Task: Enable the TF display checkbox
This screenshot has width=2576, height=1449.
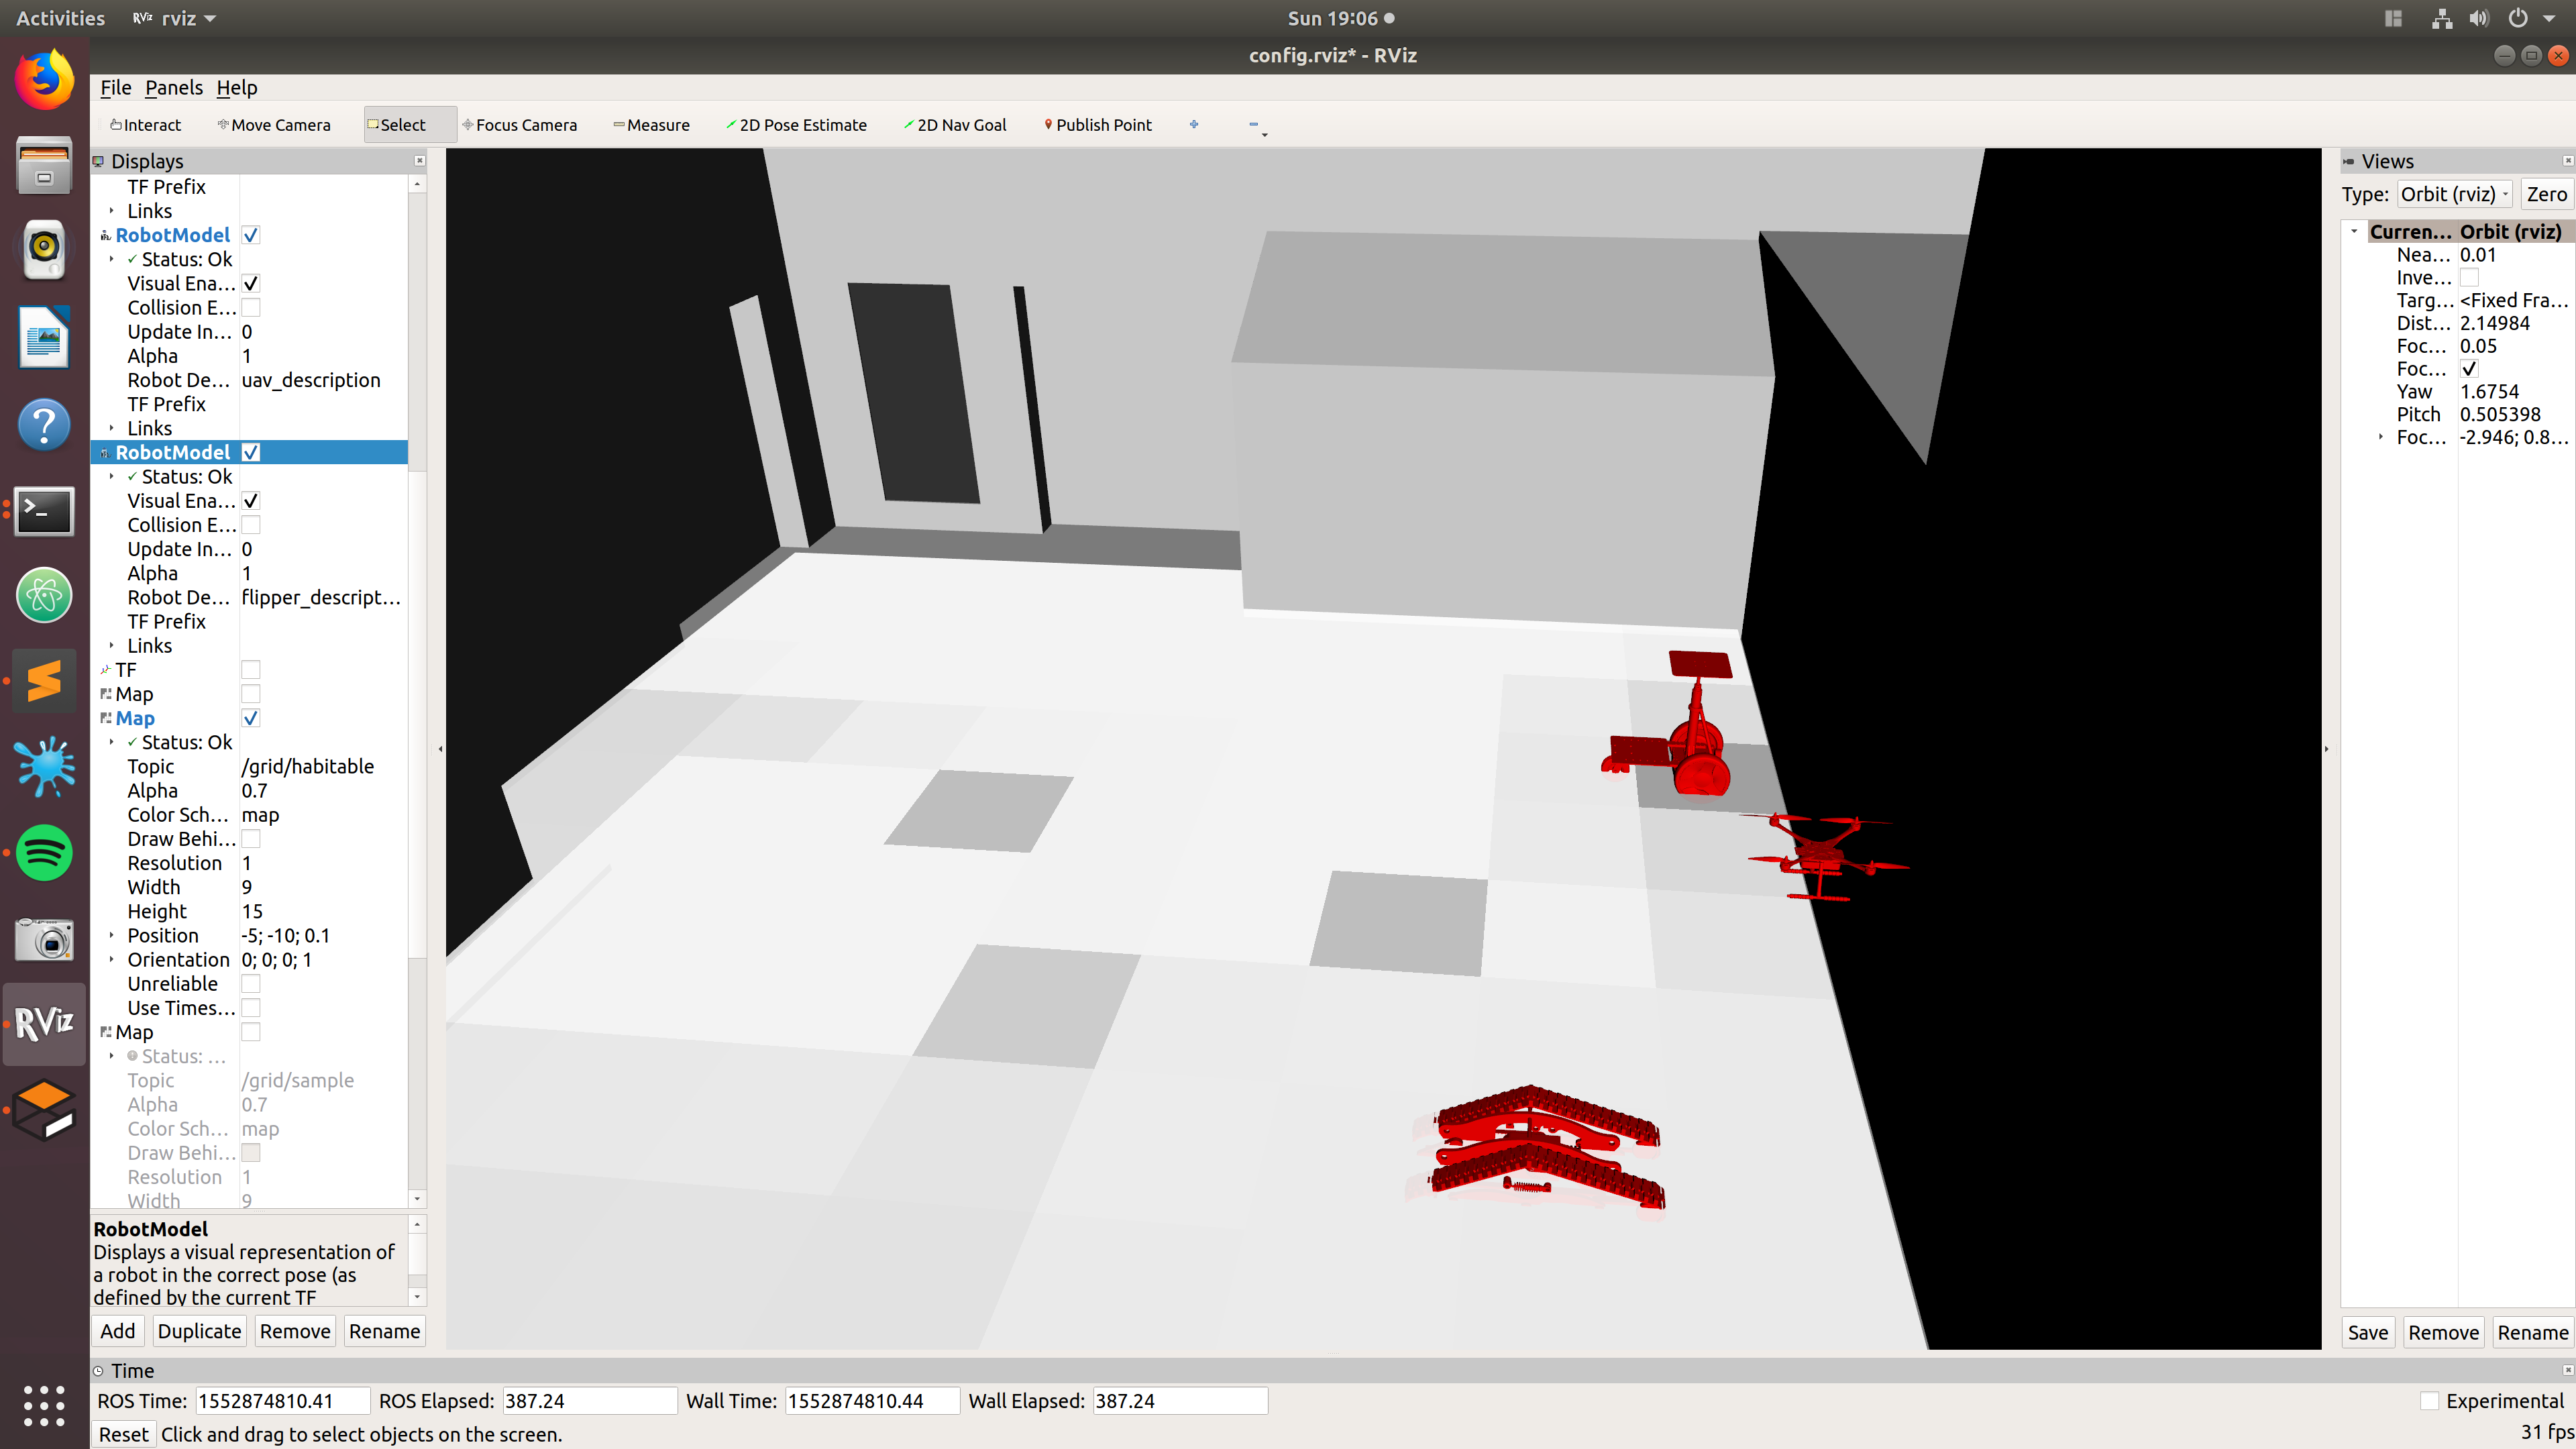Action: click(x=251, y=670)
